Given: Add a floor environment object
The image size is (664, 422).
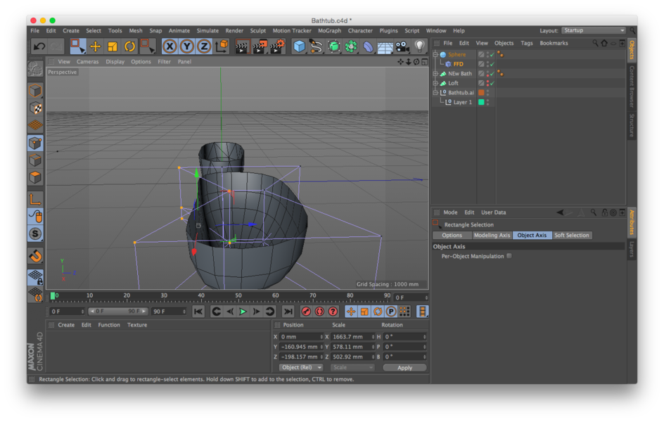Looking at the screenshot, I should [385, 46].
